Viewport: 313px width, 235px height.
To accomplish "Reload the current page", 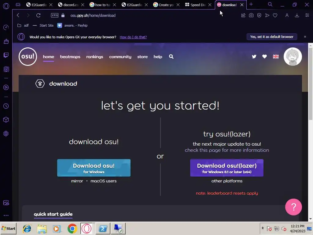I will click(38, 15).
